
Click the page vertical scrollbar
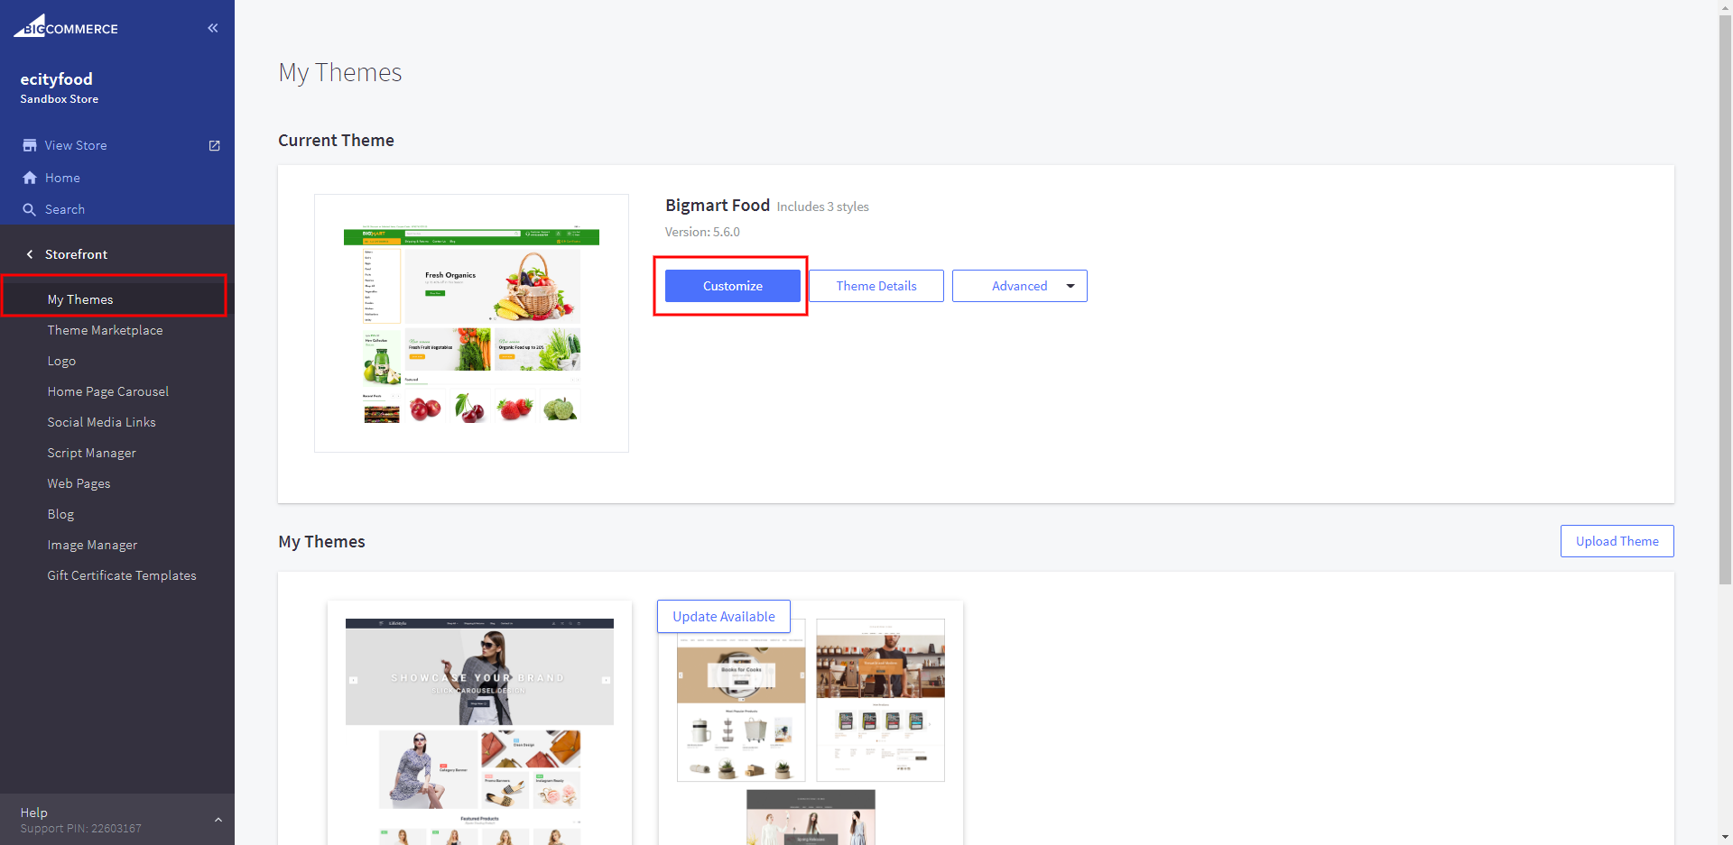1725,298
